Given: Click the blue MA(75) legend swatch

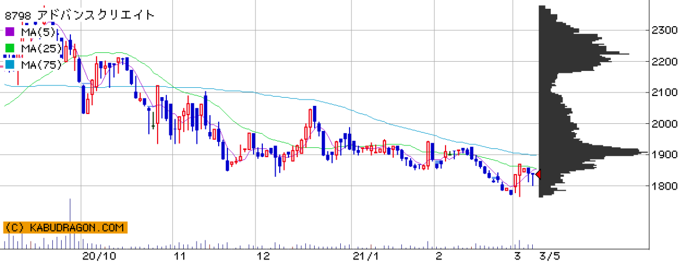Looking at the screenshot, I should [x=10, y=65].
